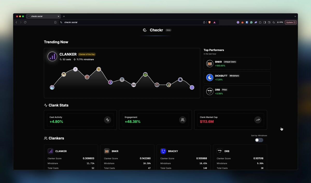Click the Cast Activity pulse icon
Screen dimensions: 311x183
tap(108, 120)
